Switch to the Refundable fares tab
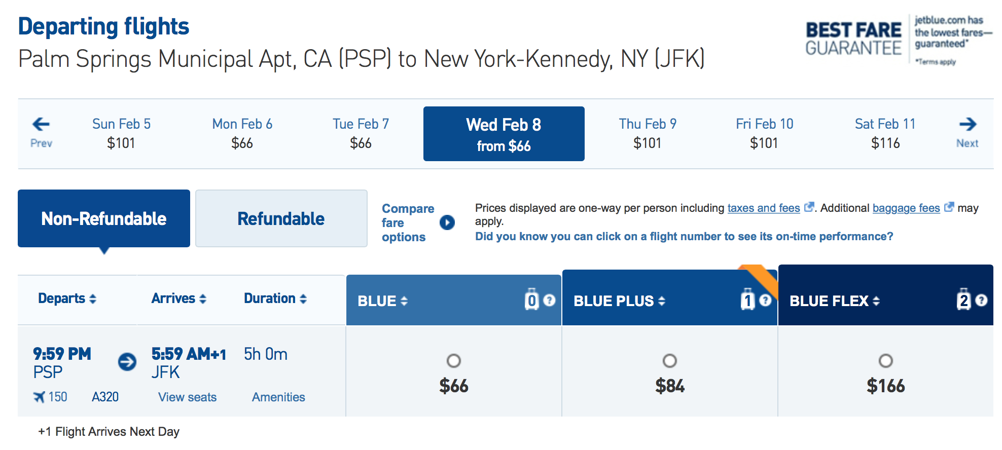The image size is (1002, 450). (281, 218)
